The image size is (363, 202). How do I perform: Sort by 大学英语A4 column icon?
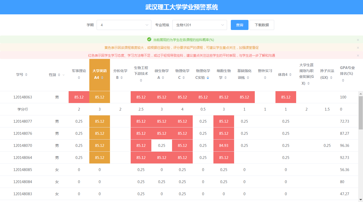pyautogui.click(x=102, y=78)
